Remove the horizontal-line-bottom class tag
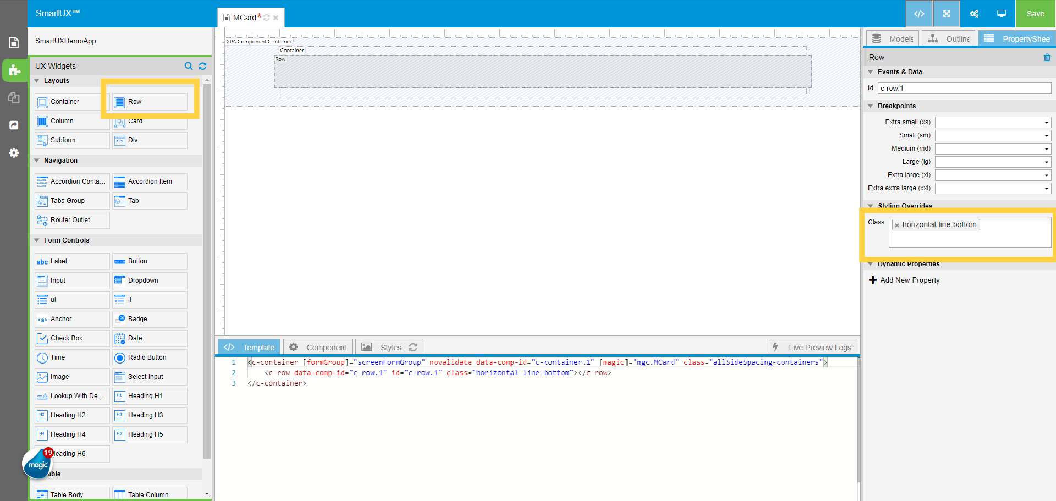The height and width of the screenshot is (501, 1056). [x=897, y=224]
